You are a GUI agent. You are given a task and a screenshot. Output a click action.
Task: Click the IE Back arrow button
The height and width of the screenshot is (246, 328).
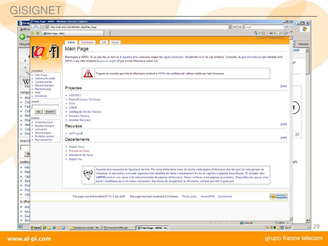click(x=33, y=27)
